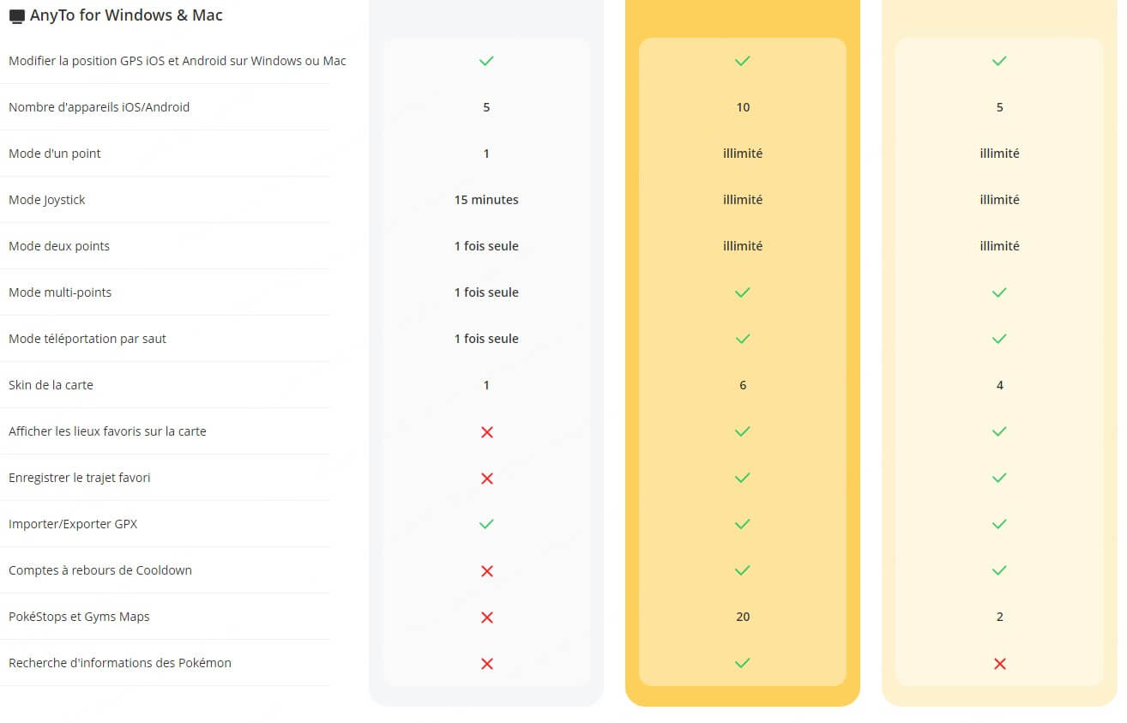
Task: Click the value 4 for Skin de la carte
Action: 999,385
